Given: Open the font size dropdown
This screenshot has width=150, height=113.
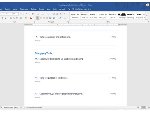Looking at the screenshot, I should point(18,14).
